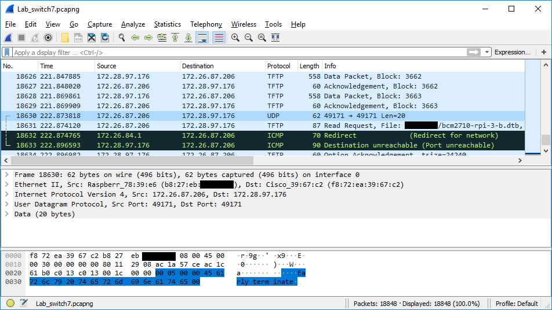Click resize columns to fit content icon

tap(275, 38)
